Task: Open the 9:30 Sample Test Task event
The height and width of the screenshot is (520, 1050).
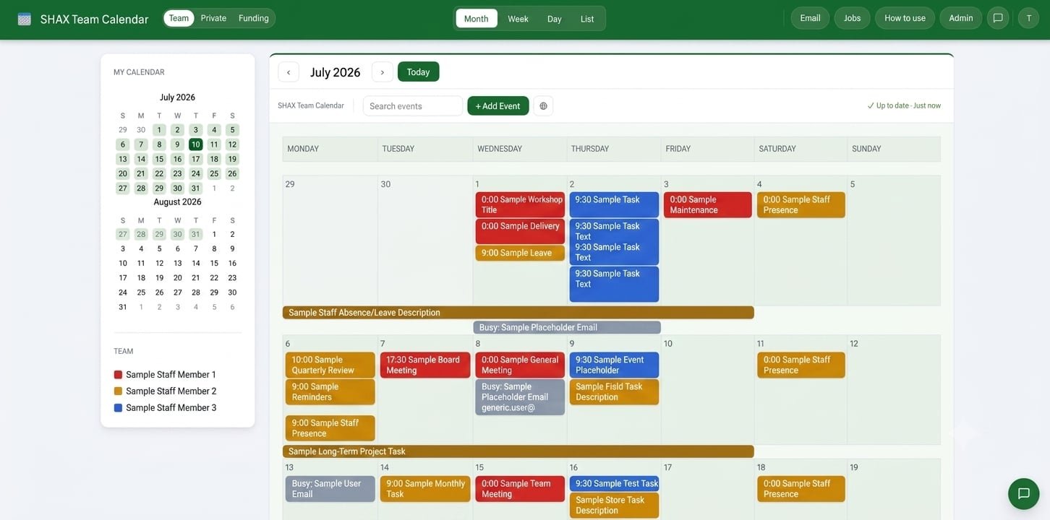Action: tap(614, 484)
